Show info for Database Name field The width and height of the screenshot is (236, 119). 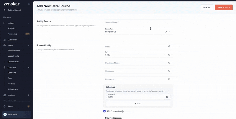click(169, 63)
